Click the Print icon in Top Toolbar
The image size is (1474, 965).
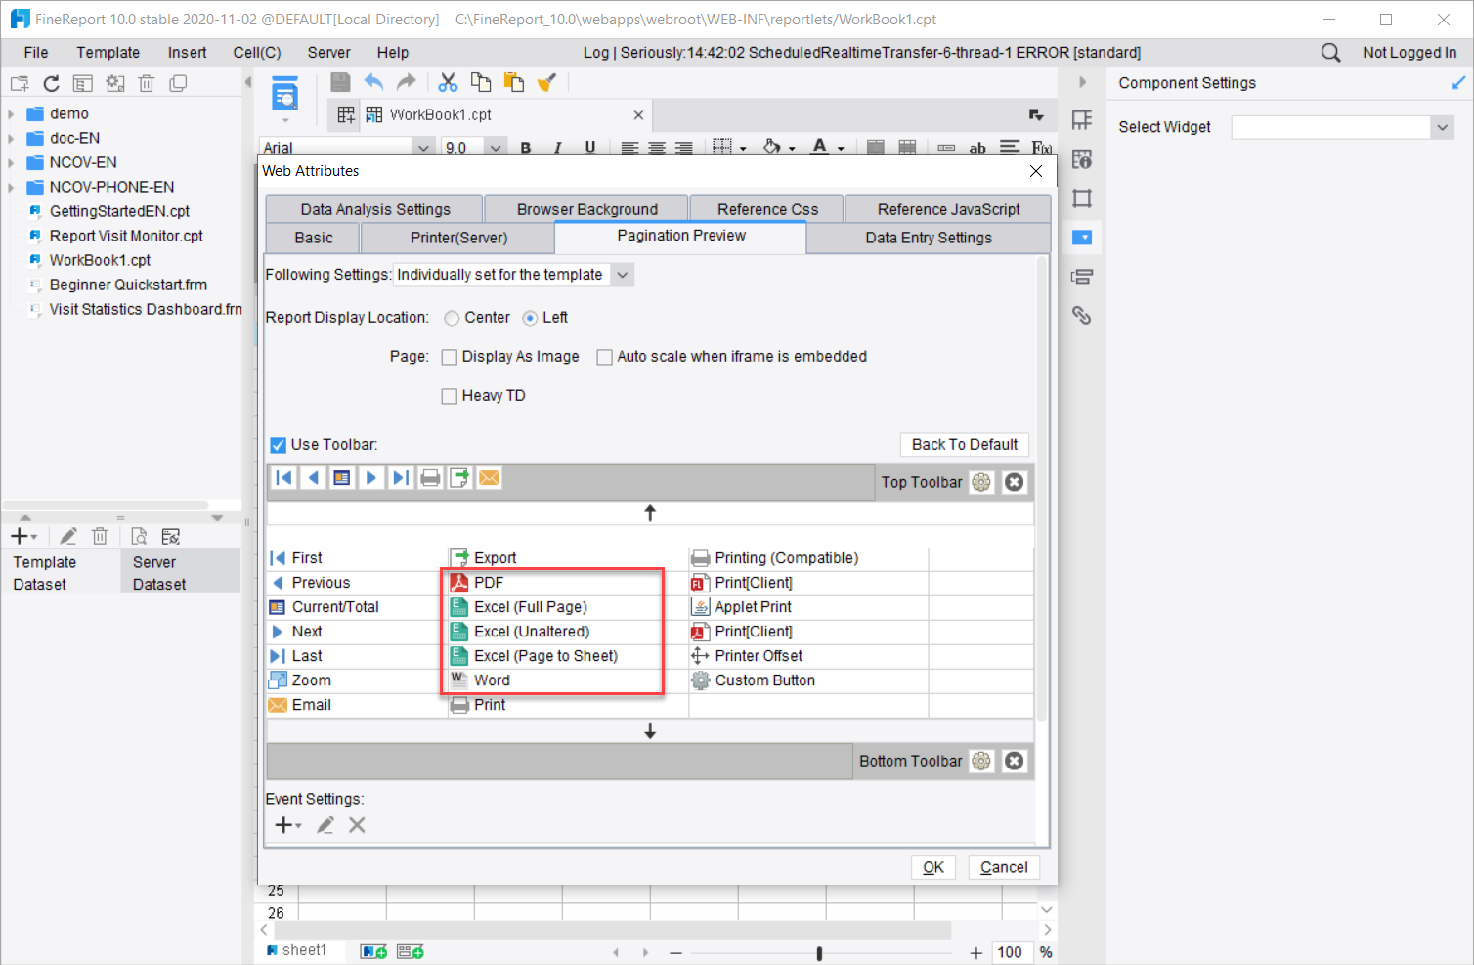(x=430, y=478)
